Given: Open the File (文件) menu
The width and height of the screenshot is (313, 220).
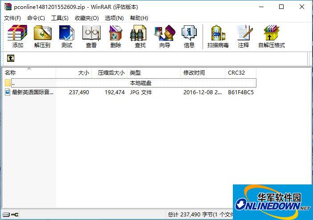Looking at the screenshot, I should coord(12,18).
